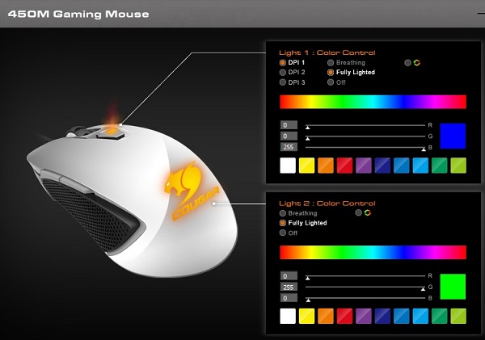This screenshot has height=340, width=485.
Task: Choose the sky blue swatch in Light 1
Action: click(x=420, y=166)
